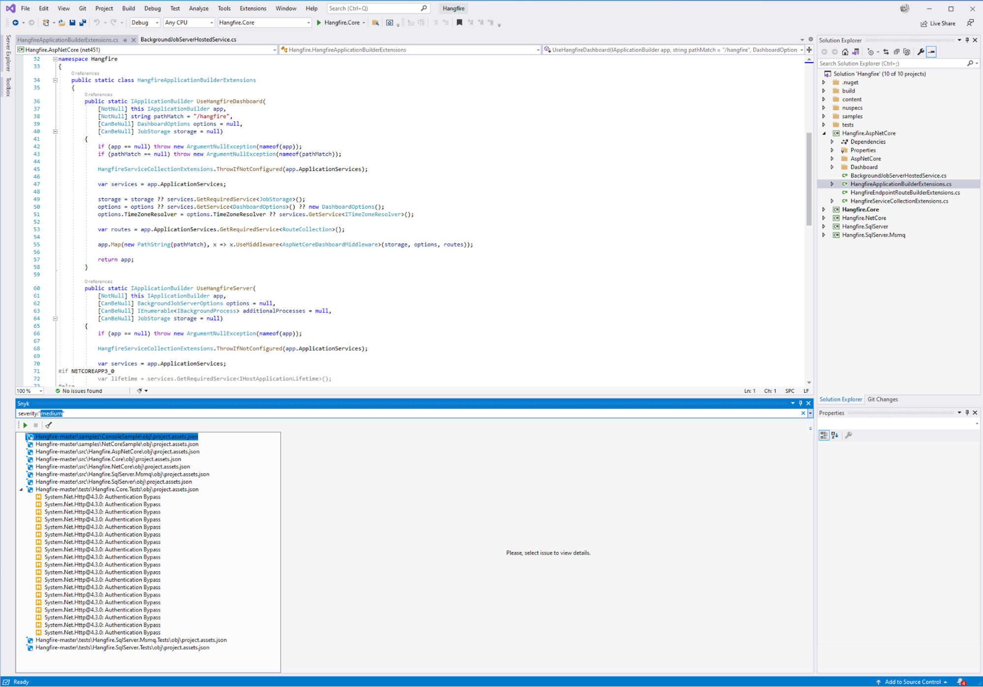Switch to the Git Changes tab
The image size is (983, 687).
882,400
